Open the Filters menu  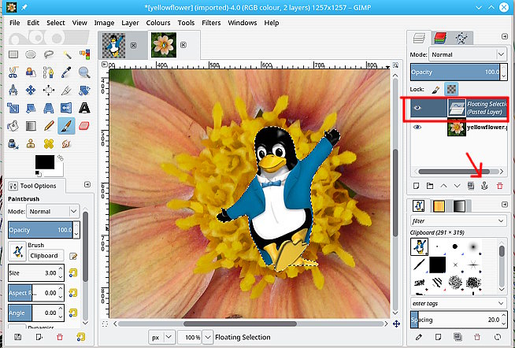(211, 23)
